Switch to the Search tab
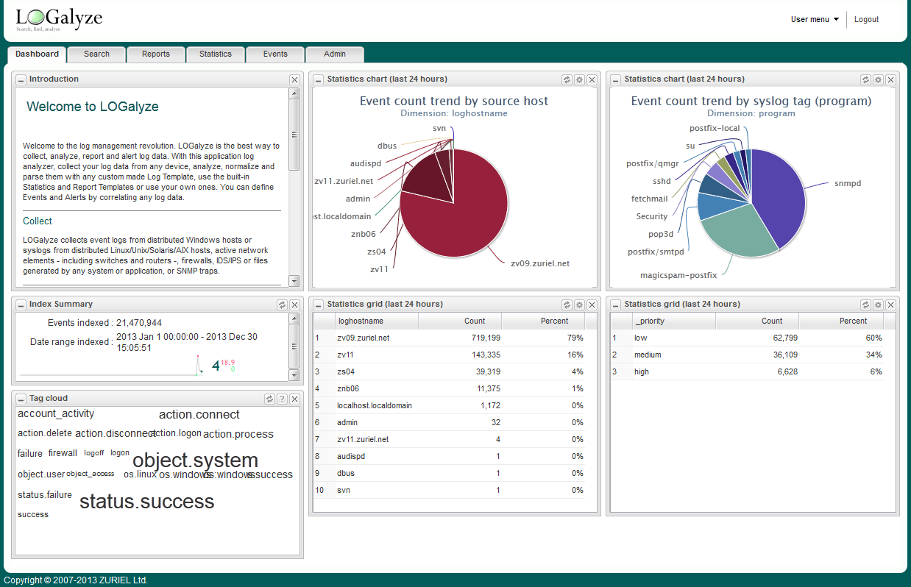911x587 pixels. [x=96, y=54]
